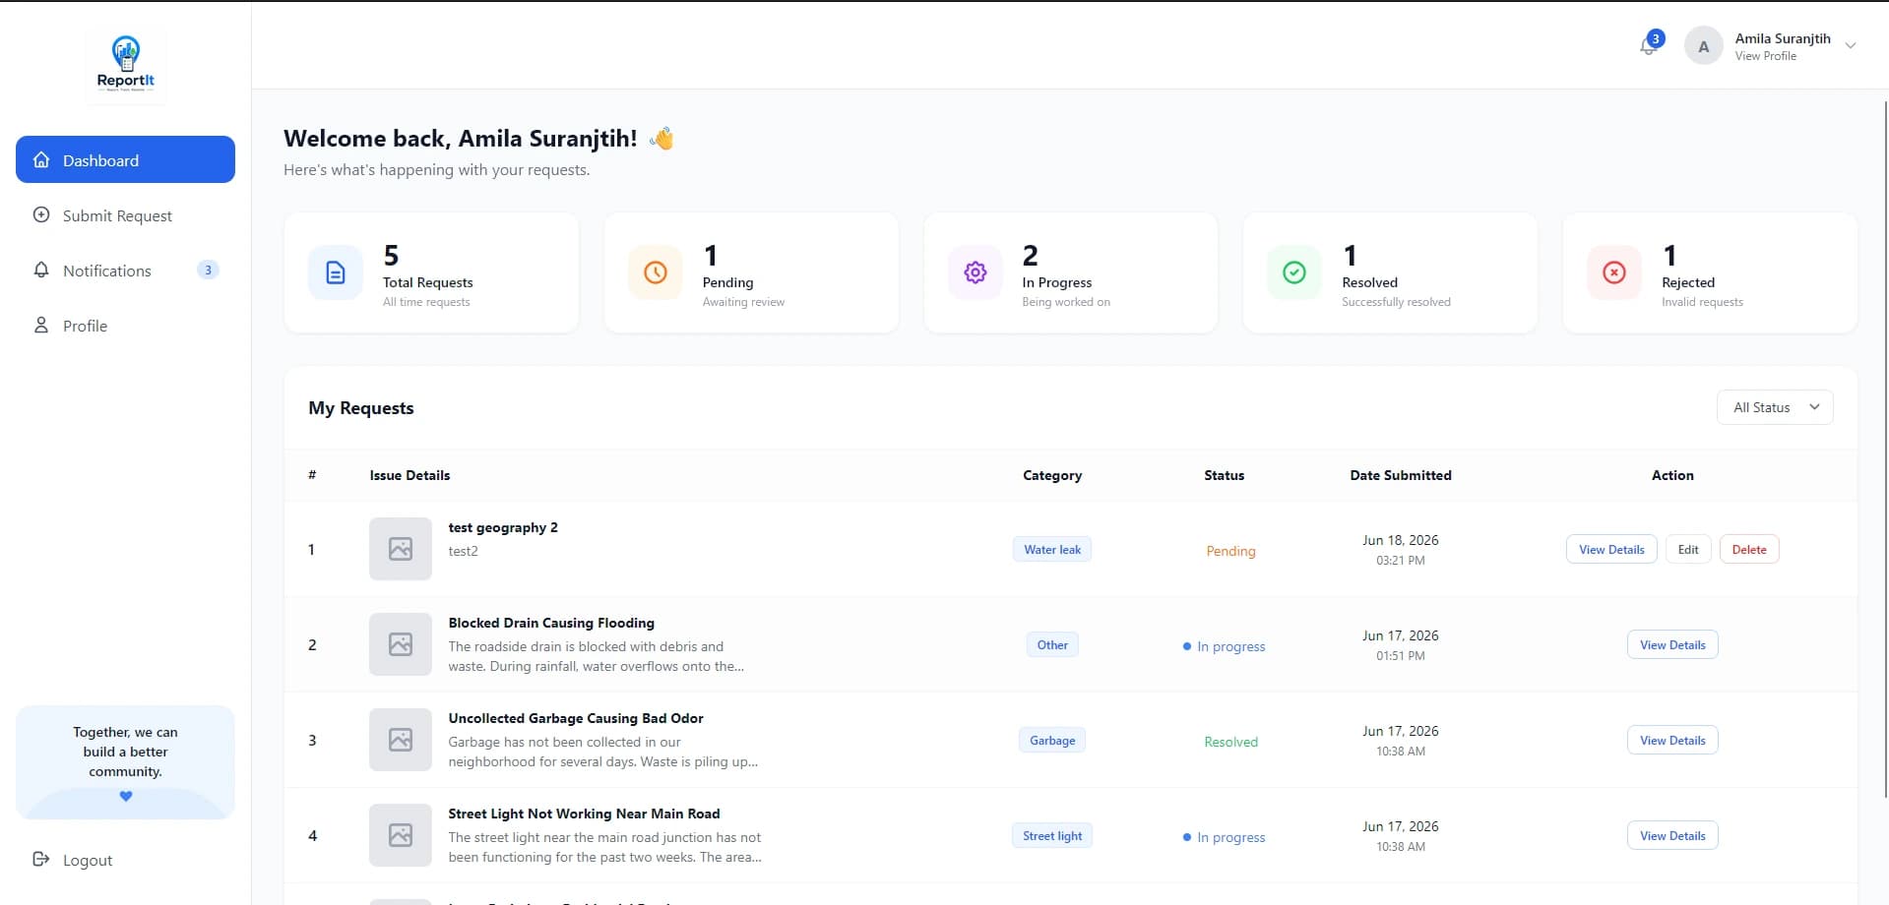Open the notification bell in header
This screenshot has height=905, width=1889.
pos(1649,46)
